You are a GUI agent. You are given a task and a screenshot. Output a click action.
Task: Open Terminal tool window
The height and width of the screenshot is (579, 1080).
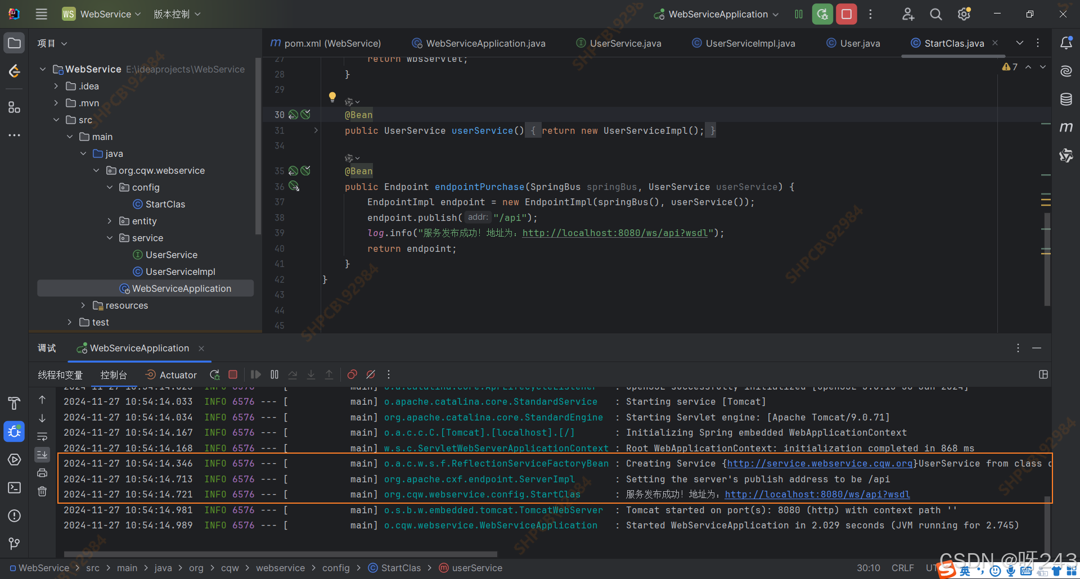point(15,488)
